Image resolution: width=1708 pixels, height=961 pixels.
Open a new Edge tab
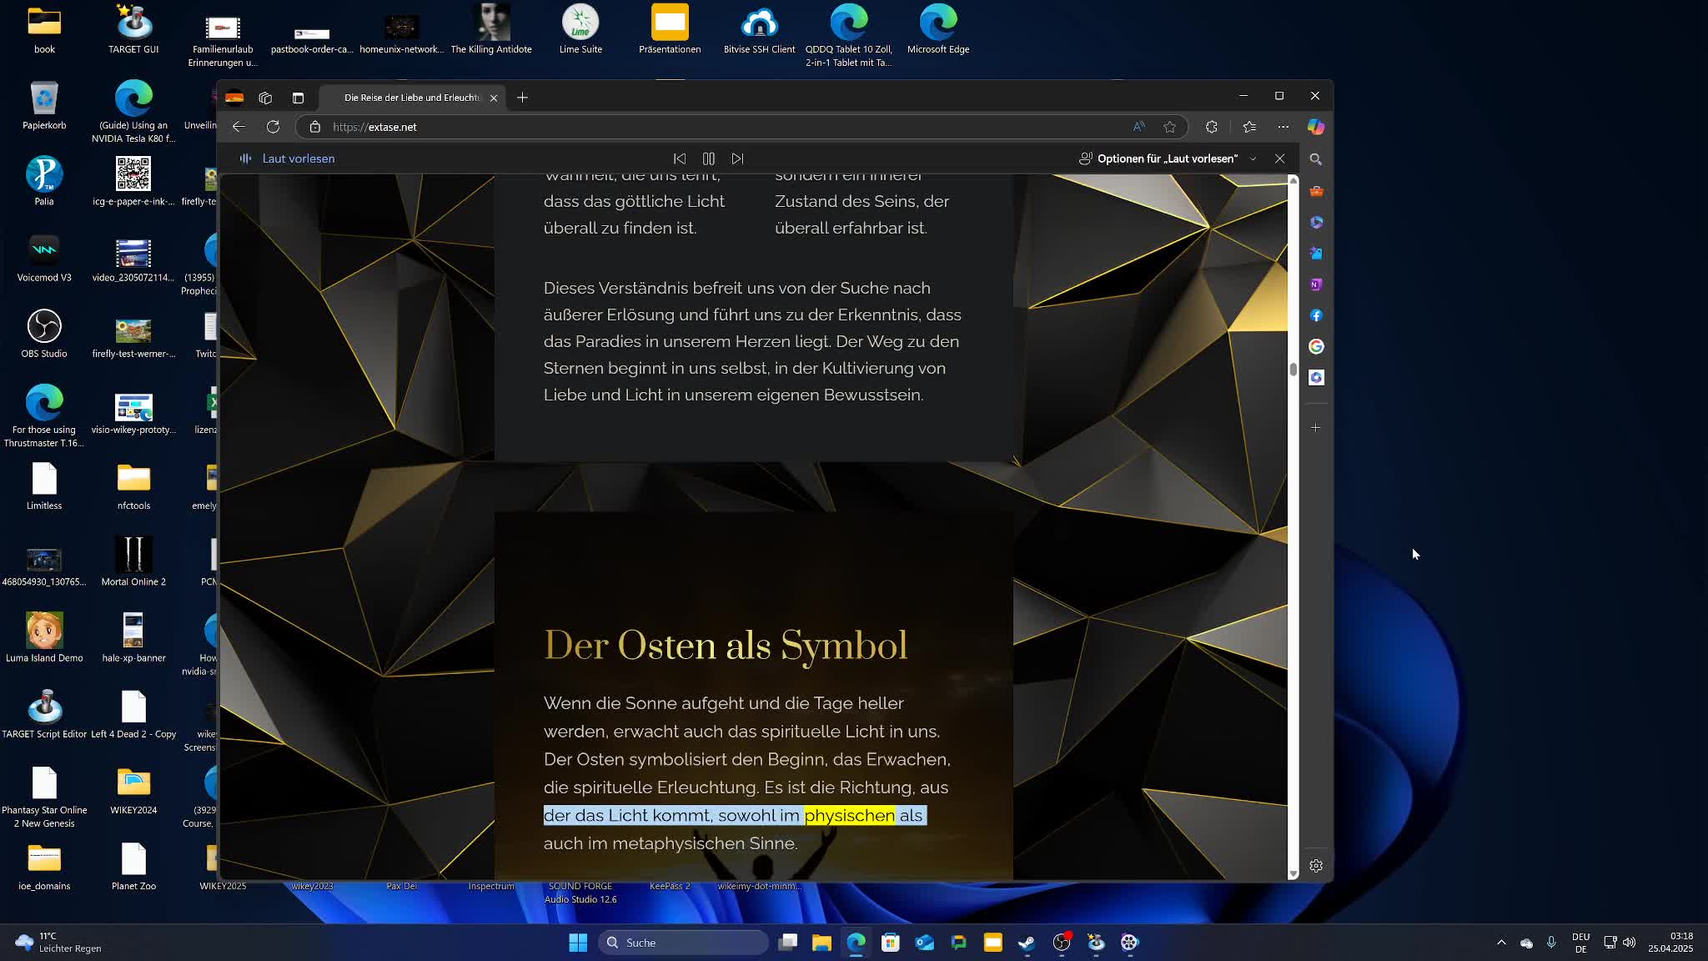(x=522, y=98)
